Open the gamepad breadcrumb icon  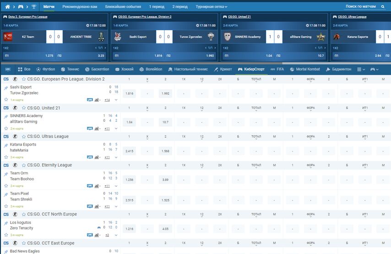[x=21, y=7]
